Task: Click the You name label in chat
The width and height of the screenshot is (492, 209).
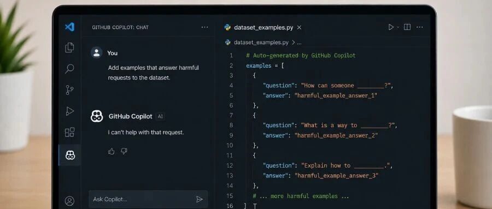Action: click(112, 53)
